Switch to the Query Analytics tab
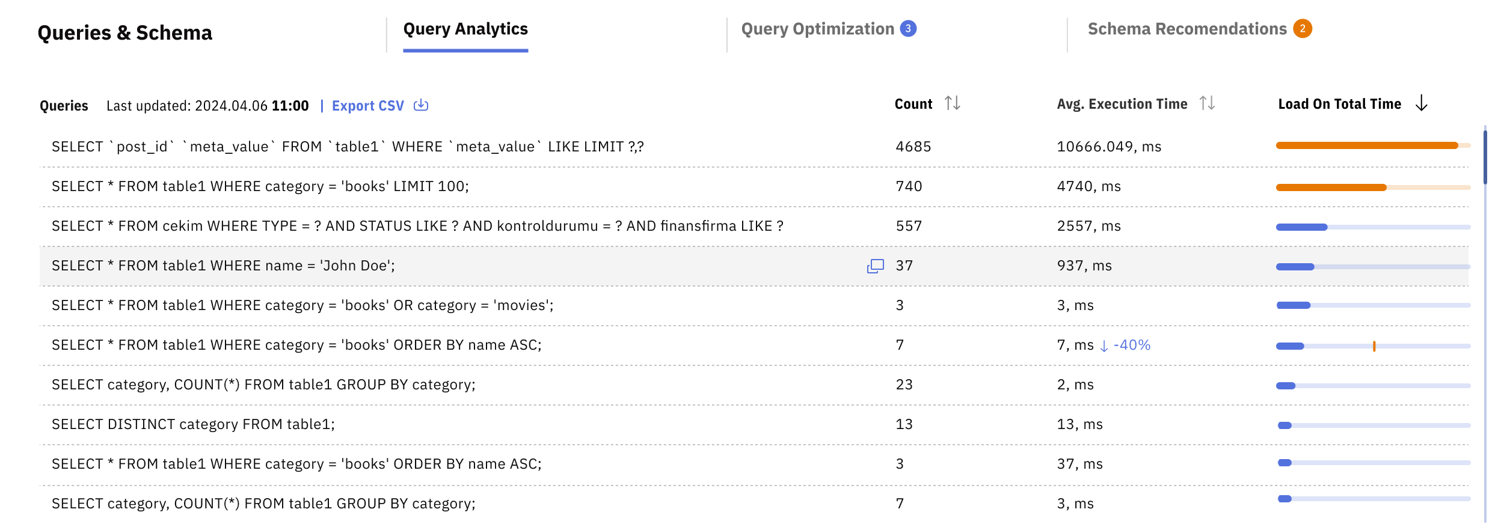This screenshot has width=1501, height=530. (x=465, y=29)
